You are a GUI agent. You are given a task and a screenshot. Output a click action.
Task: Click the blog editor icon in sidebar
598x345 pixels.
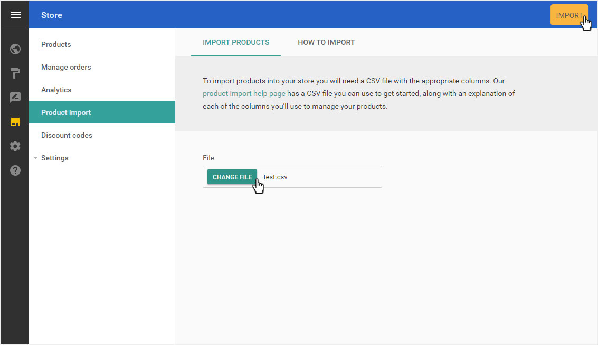point(15,98)
